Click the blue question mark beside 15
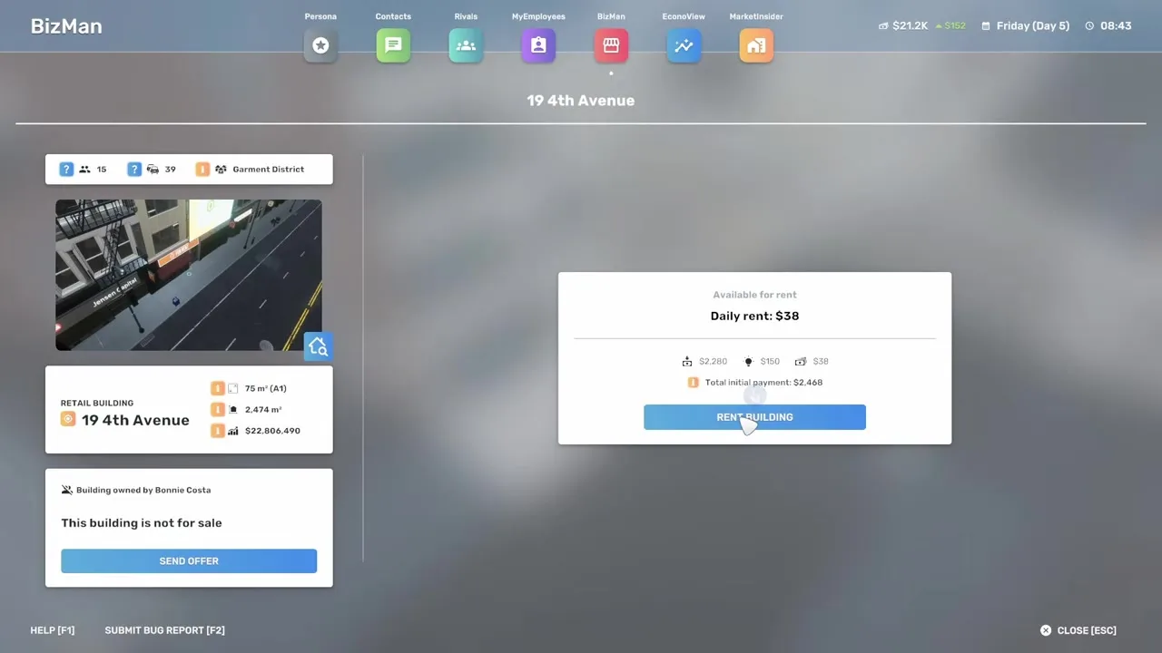 (x=66, y=170)
